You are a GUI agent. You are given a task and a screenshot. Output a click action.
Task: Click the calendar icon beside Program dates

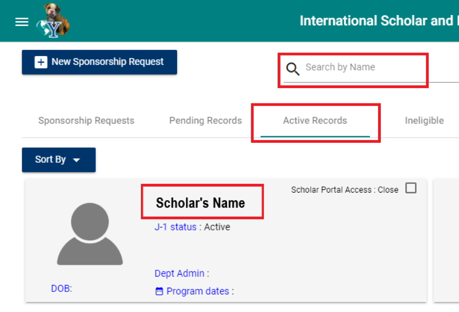coord(159,292)
